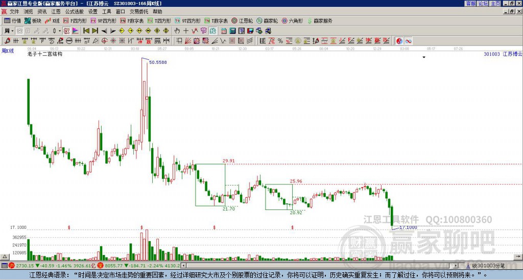Move chart left with black arrow
Screen dimensions: 523x280
pyautogui.click(x=104, y=31)
